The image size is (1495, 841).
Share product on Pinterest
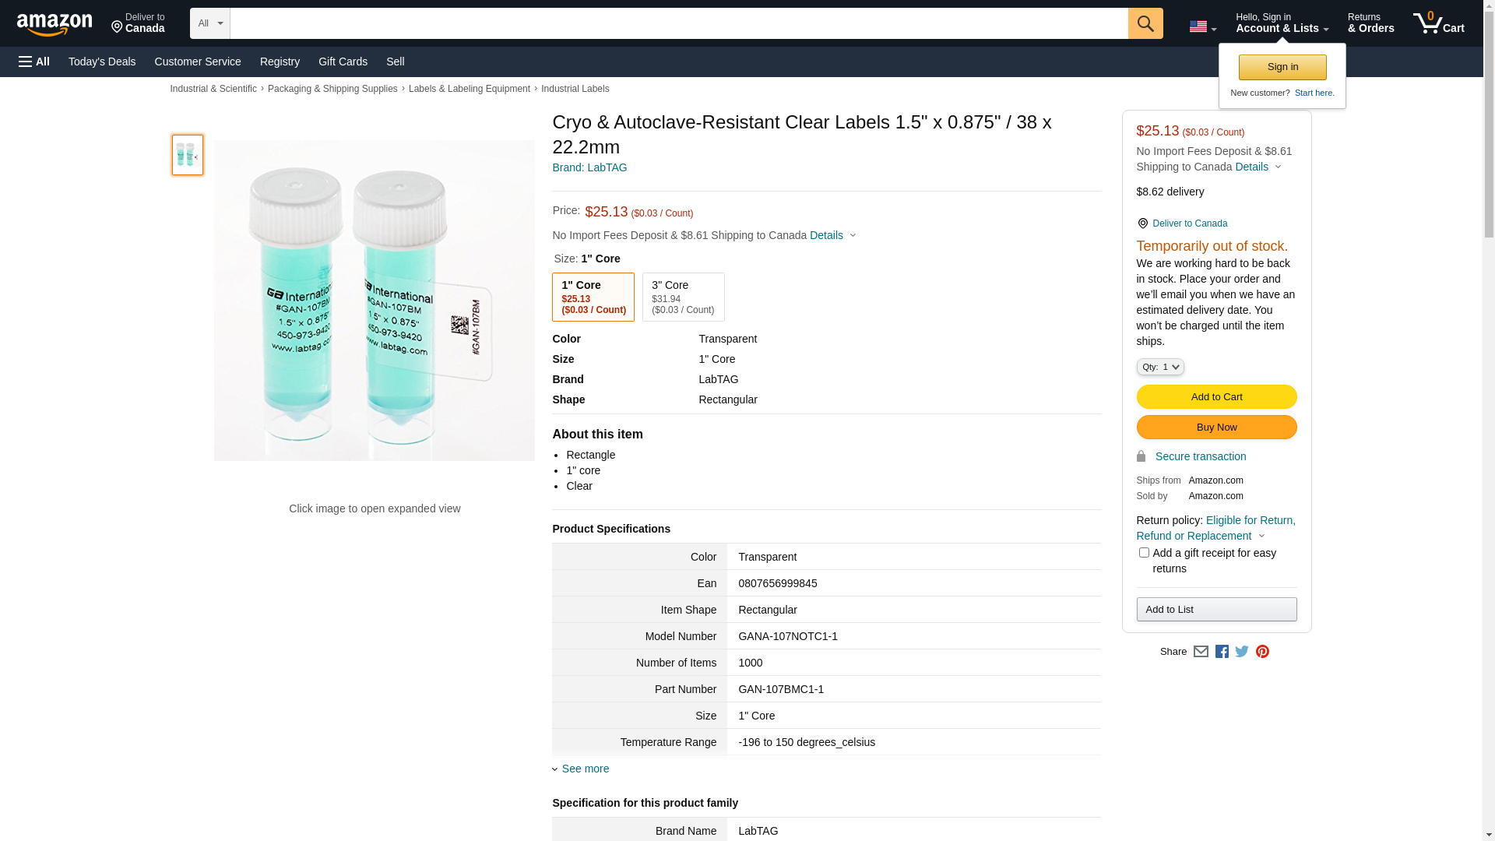tap(1262, 652)
